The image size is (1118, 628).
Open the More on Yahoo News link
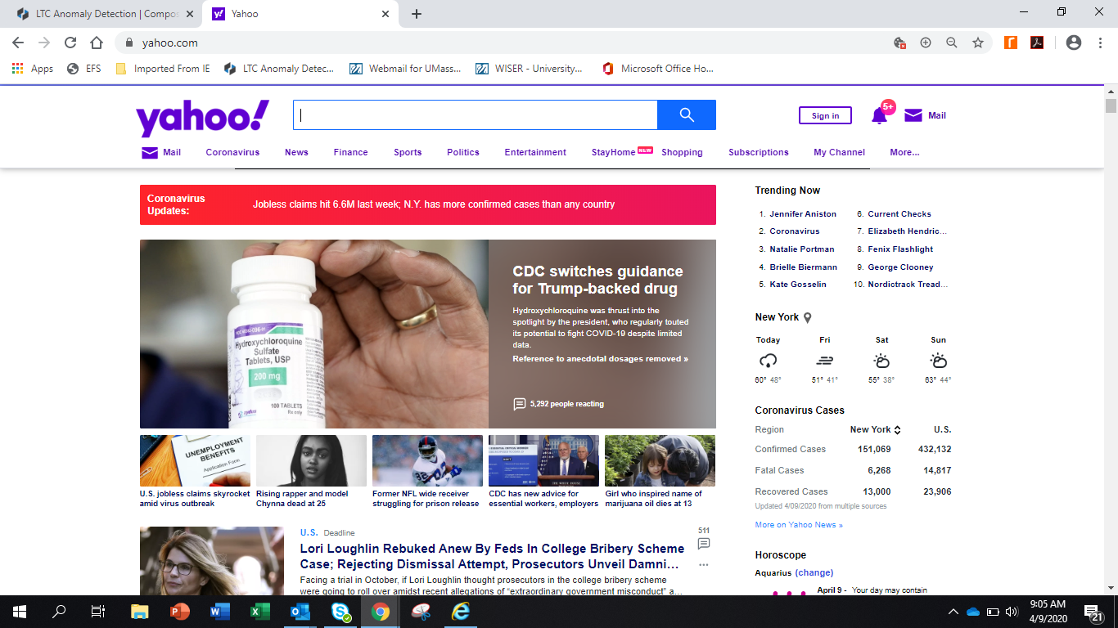tap(798, 525)
